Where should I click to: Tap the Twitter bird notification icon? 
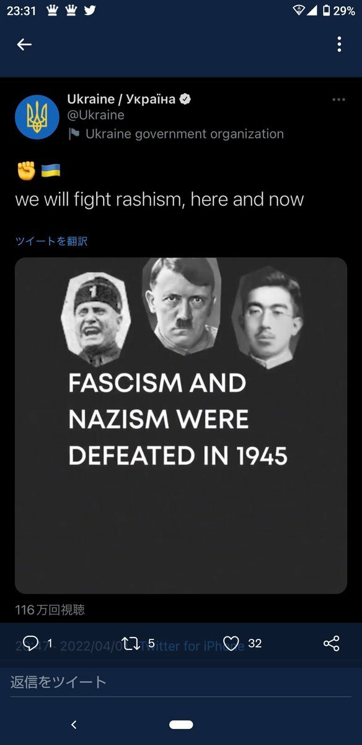[x=90, y=11]
